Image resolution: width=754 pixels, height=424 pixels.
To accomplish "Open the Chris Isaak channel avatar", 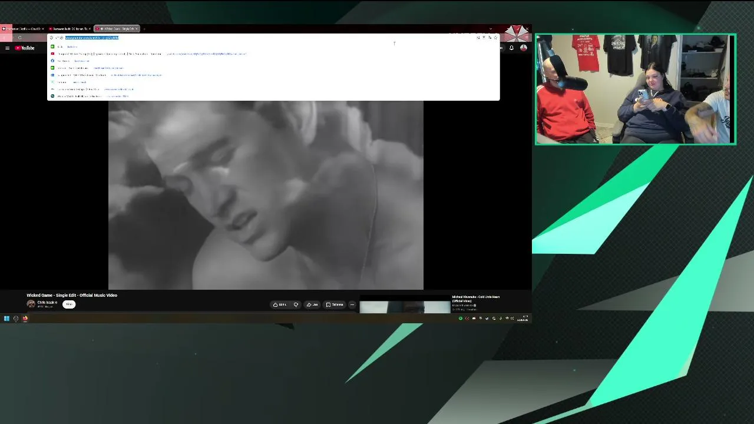I will (31, 304).
